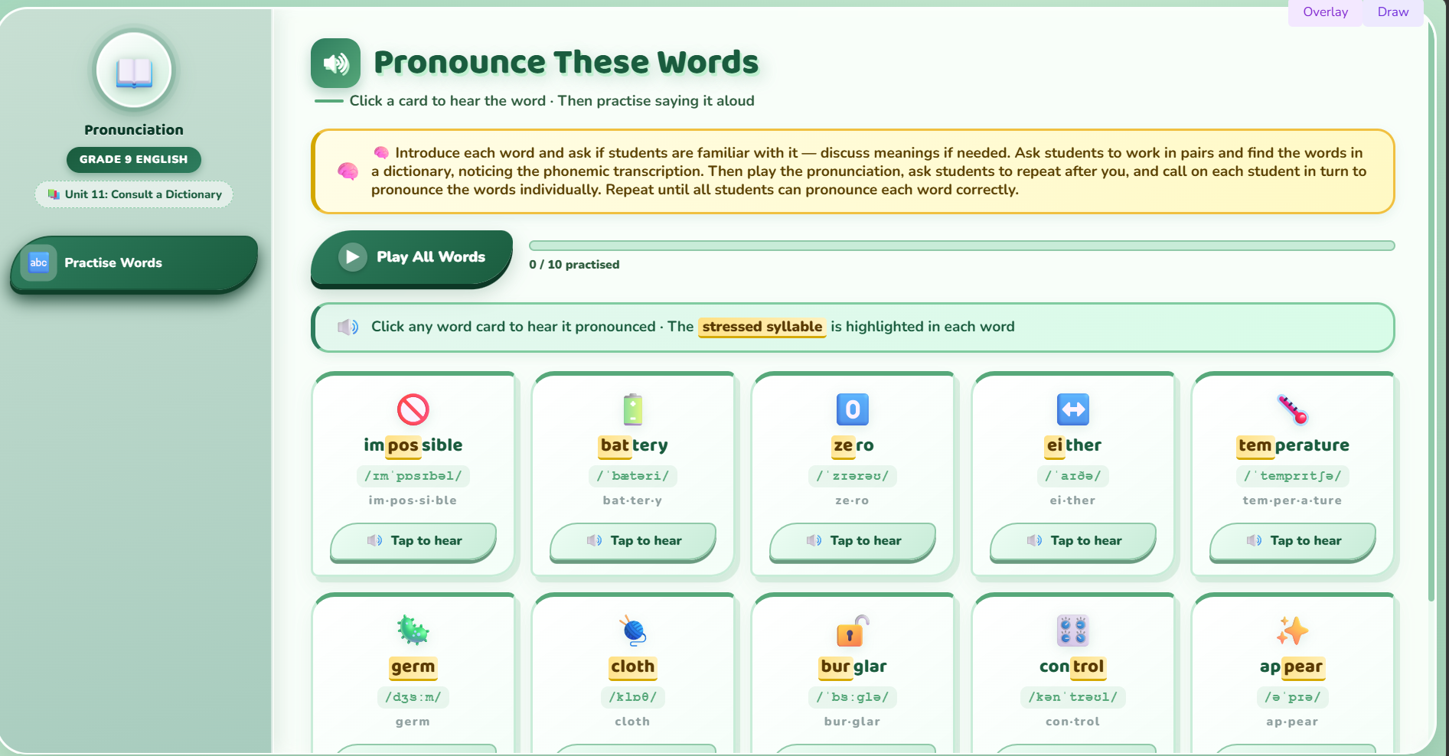Screen dimensions: 1449x756
Task: Click the /ˈbɜːglə/ phonetic transcription
Action: point(853,697)
